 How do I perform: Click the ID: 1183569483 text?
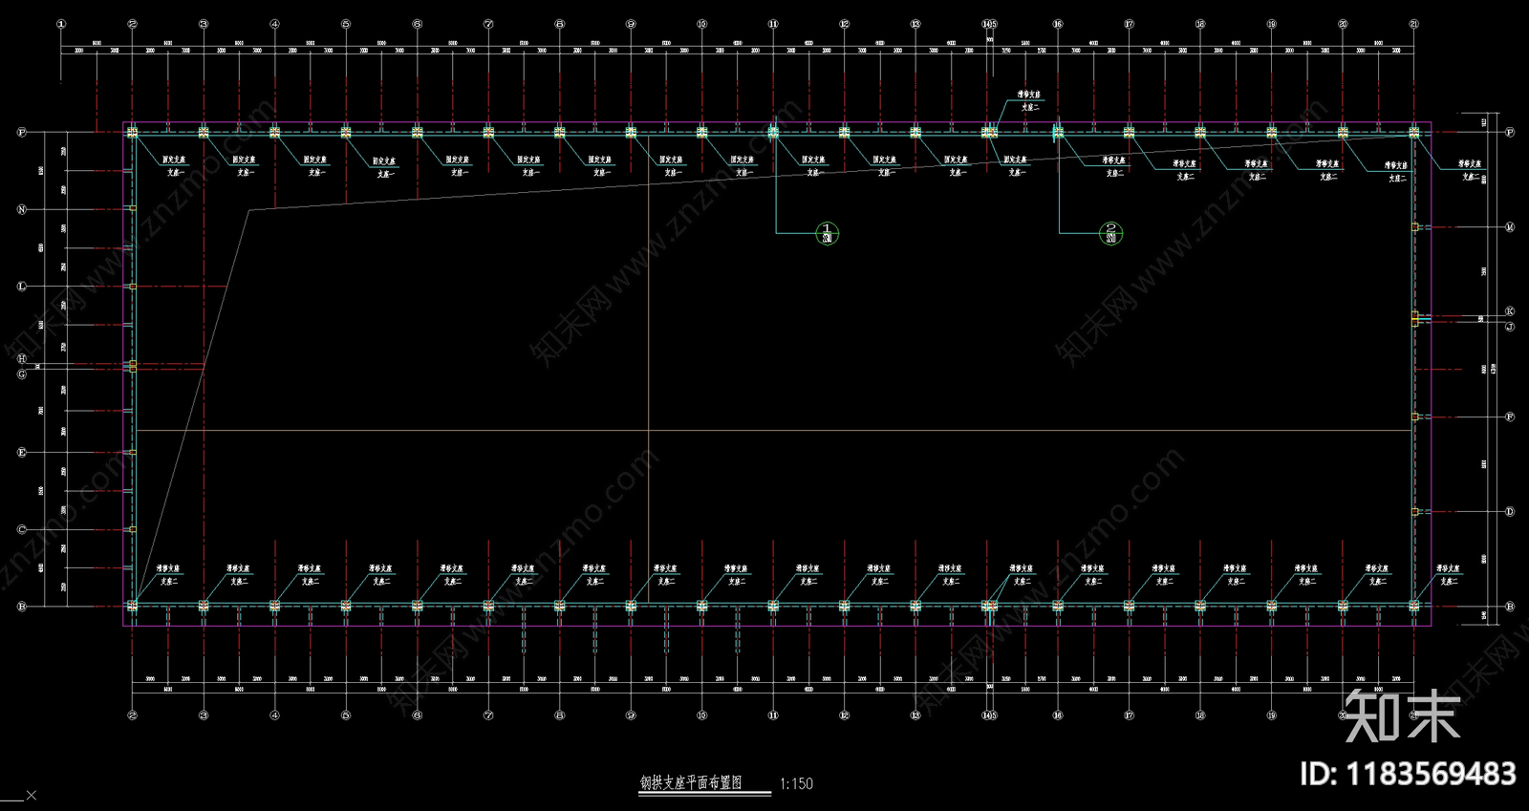point(1408,774)
